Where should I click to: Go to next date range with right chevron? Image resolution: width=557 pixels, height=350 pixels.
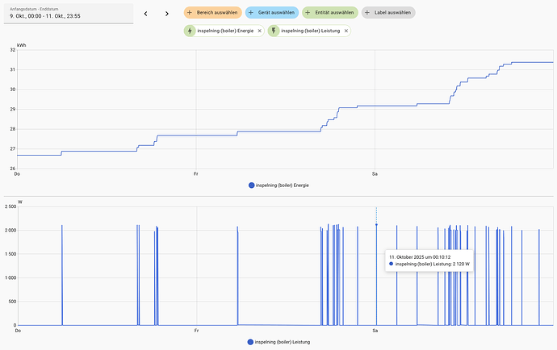click(x=166, y=14)
